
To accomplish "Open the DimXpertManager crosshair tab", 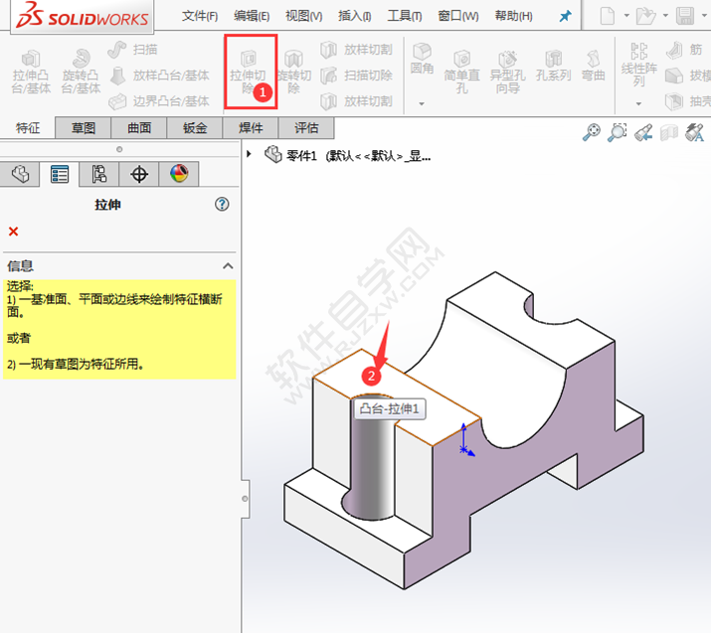I will point(139,174).
